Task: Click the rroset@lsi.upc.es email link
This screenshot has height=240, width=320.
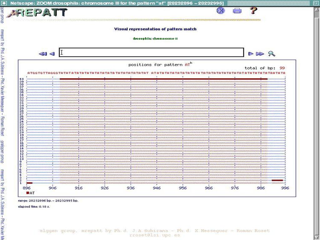Action: (x=154, y=235)
